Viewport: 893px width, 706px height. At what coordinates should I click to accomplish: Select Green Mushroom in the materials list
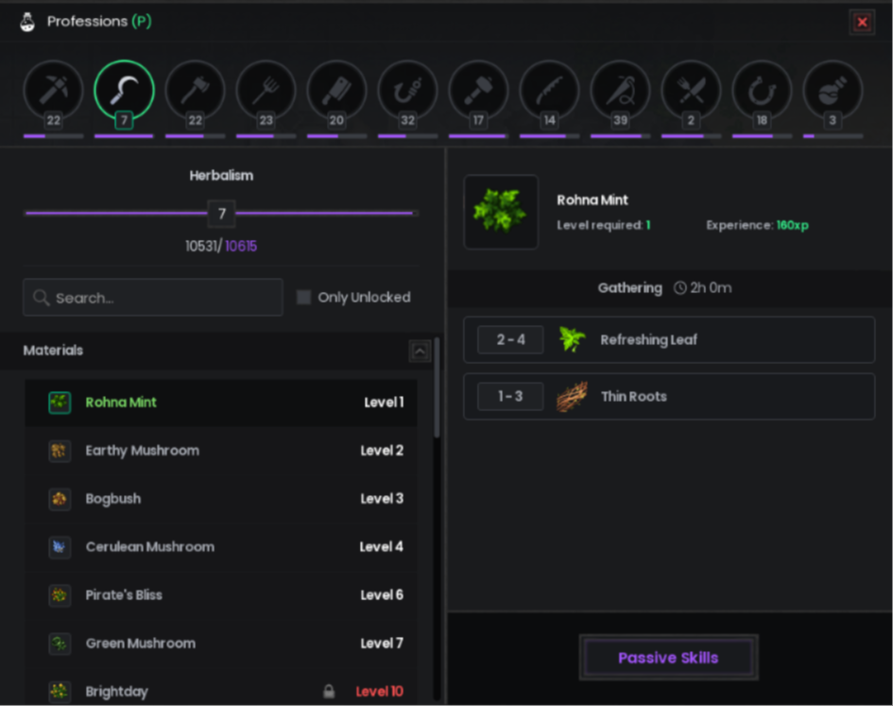[x=221, y=644]
